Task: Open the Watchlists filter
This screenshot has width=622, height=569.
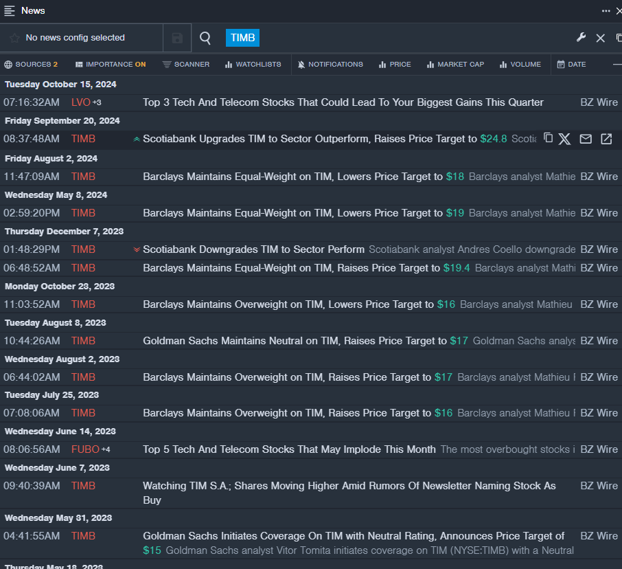Action: [253, 65]
